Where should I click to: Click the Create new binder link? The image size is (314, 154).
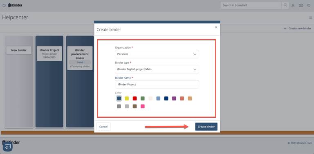tap(298, 29)
